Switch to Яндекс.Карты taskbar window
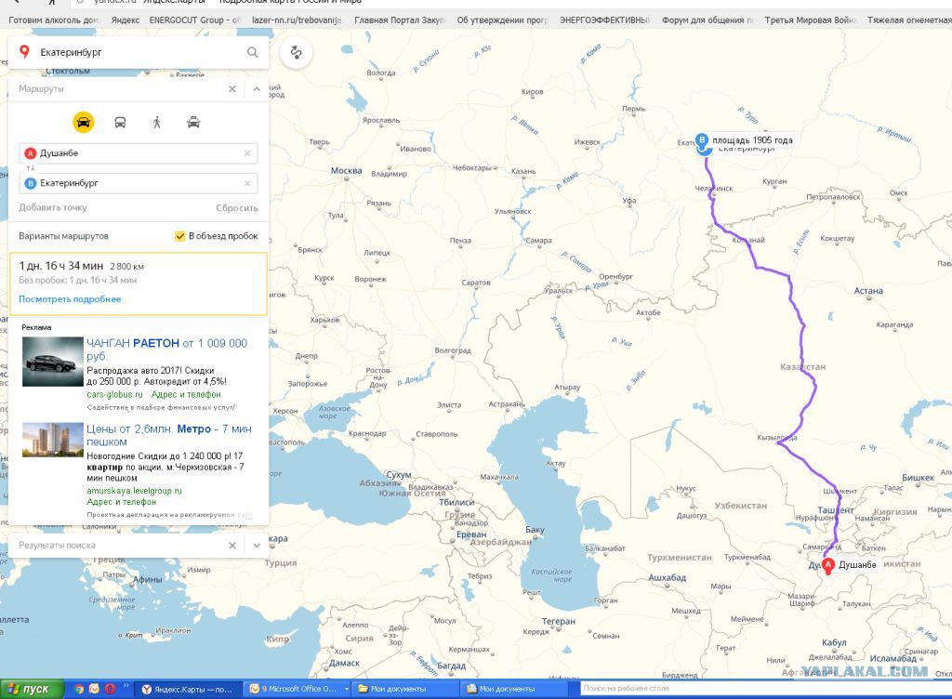This screenshot has height=699, width=952. (187, 690)
